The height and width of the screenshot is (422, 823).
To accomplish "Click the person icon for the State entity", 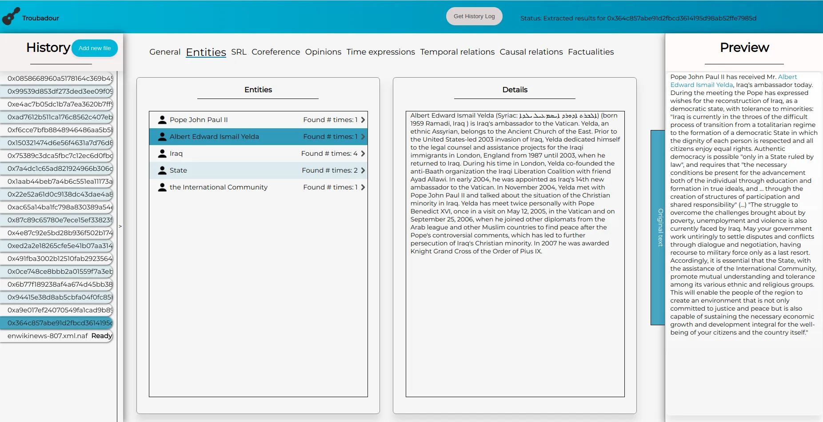I will click(x=161, y=170).
